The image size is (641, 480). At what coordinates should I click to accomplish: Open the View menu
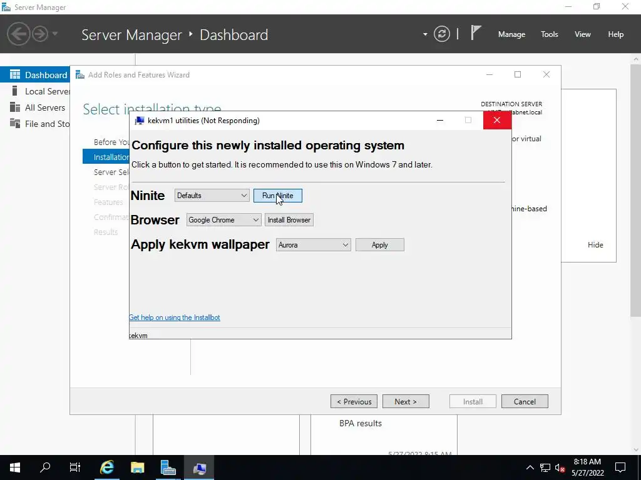click(582, 34)
